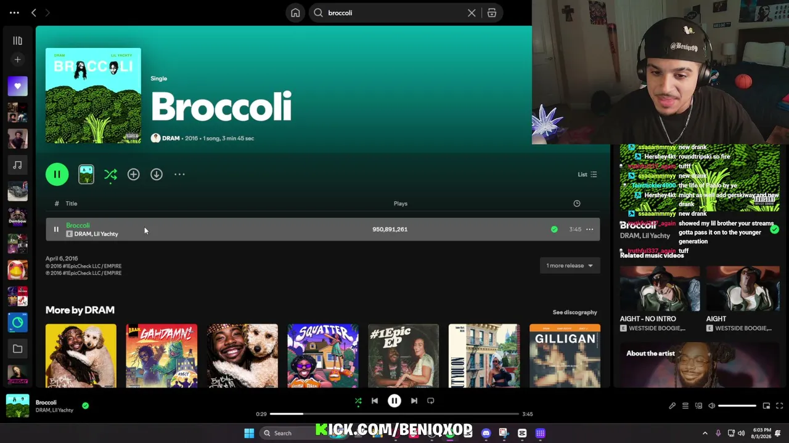Click the Duration clock column header
This screenshot has width=789, height=443.
pos(577,204)
